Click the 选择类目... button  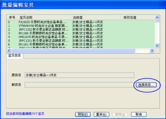click(147, 85)
